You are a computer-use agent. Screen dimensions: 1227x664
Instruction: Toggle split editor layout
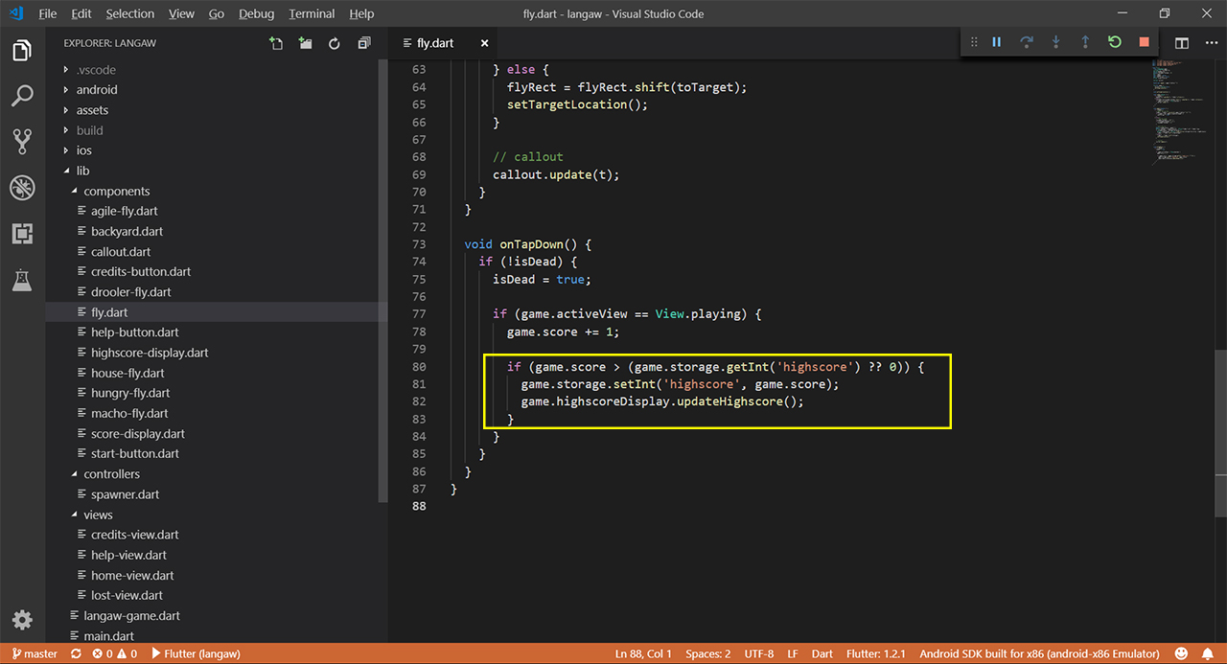click(x=1182, y=43)
